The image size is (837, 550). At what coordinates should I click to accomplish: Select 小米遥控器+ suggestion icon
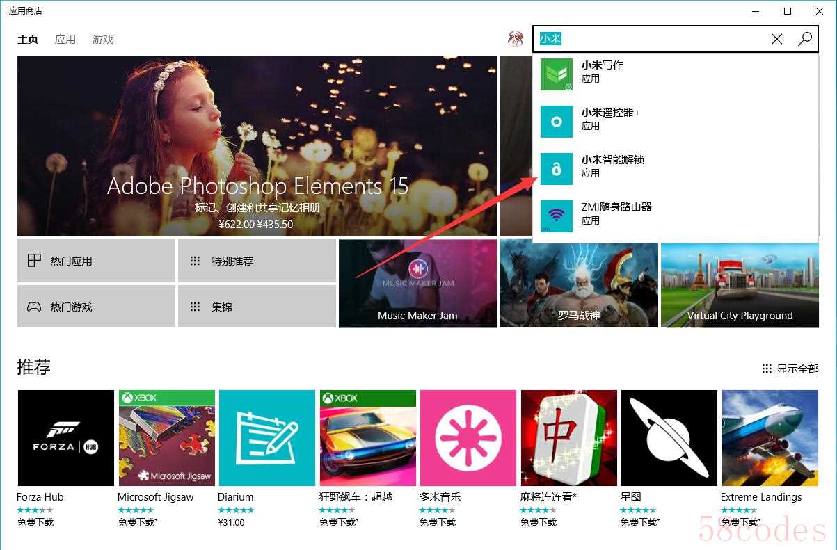557,121
